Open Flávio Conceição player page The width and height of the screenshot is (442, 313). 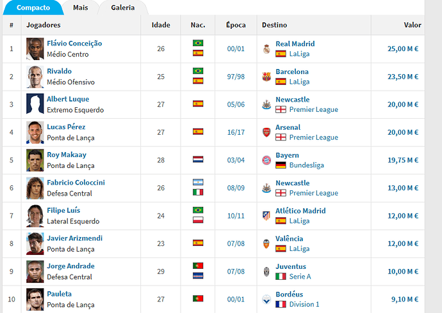(74, 43)
